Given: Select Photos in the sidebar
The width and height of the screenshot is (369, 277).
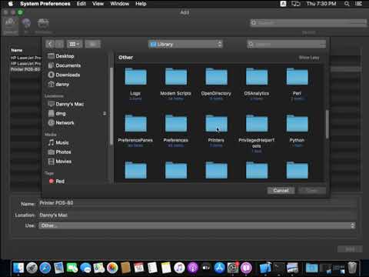Looking at the screenshot, I should click(63, 152).
